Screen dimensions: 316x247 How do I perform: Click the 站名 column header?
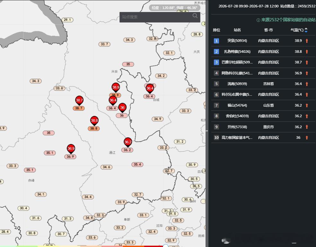(237, 30)
